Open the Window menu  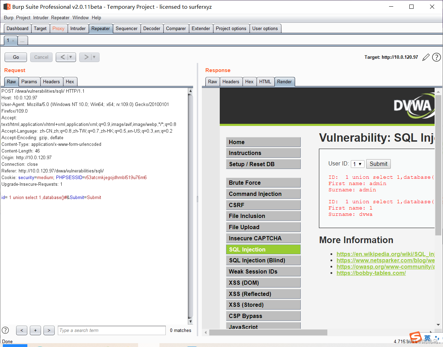pos(81,17)
